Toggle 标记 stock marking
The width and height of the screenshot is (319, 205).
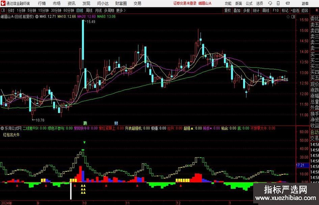[285, 10]
